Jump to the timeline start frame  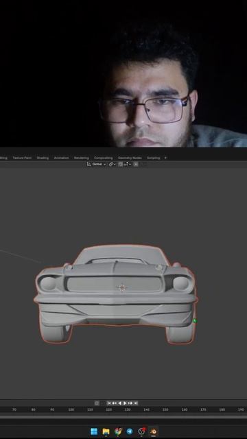(109, 403)
